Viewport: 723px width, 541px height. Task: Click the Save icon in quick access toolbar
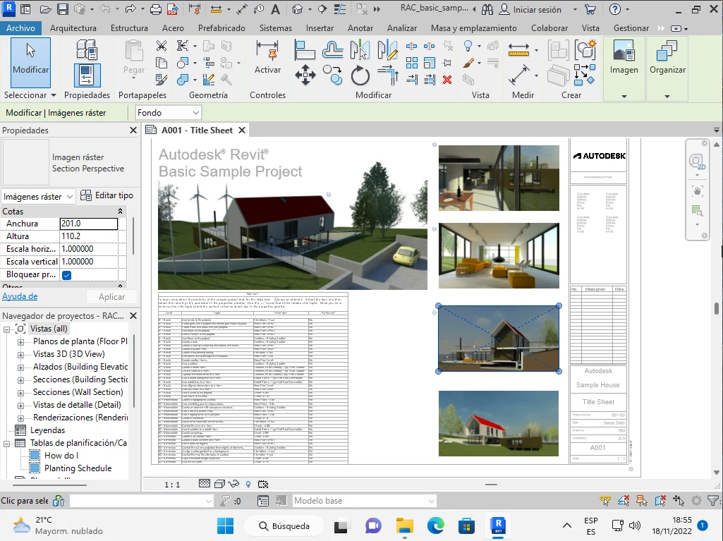[63, 9]
